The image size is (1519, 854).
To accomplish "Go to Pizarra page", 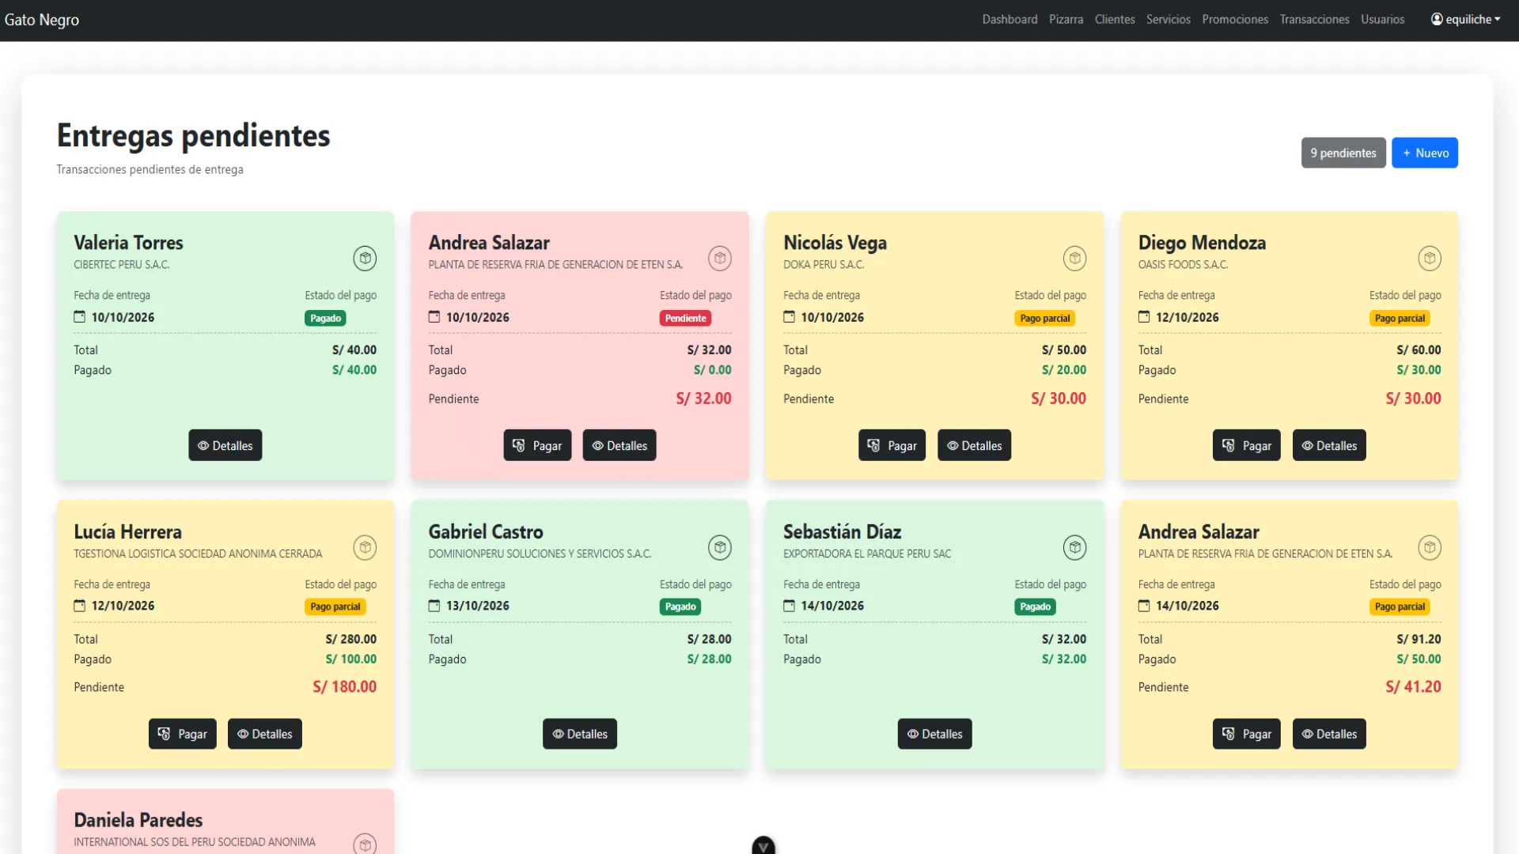I will click(x=1066, y=19).
